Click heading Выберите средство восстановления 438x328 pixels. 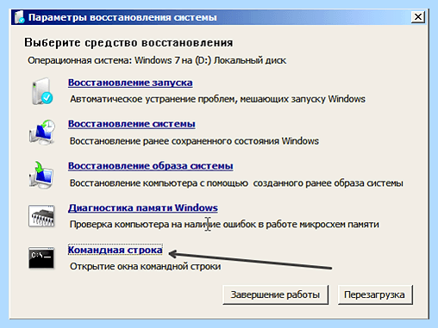click(x=128, y=42)
